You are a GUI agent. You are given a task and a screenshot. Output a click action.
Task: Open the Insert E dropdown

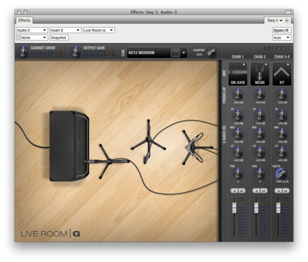click(x=65, y=30)
